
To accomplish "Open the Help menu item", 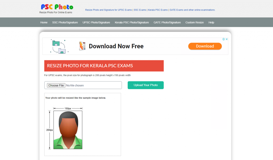I will [211, 22].
